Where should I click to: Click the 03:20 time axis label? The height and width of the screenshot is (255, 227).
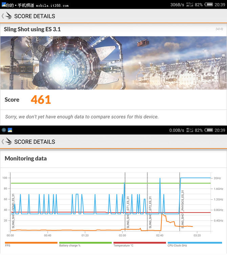(x=197, y=235)
